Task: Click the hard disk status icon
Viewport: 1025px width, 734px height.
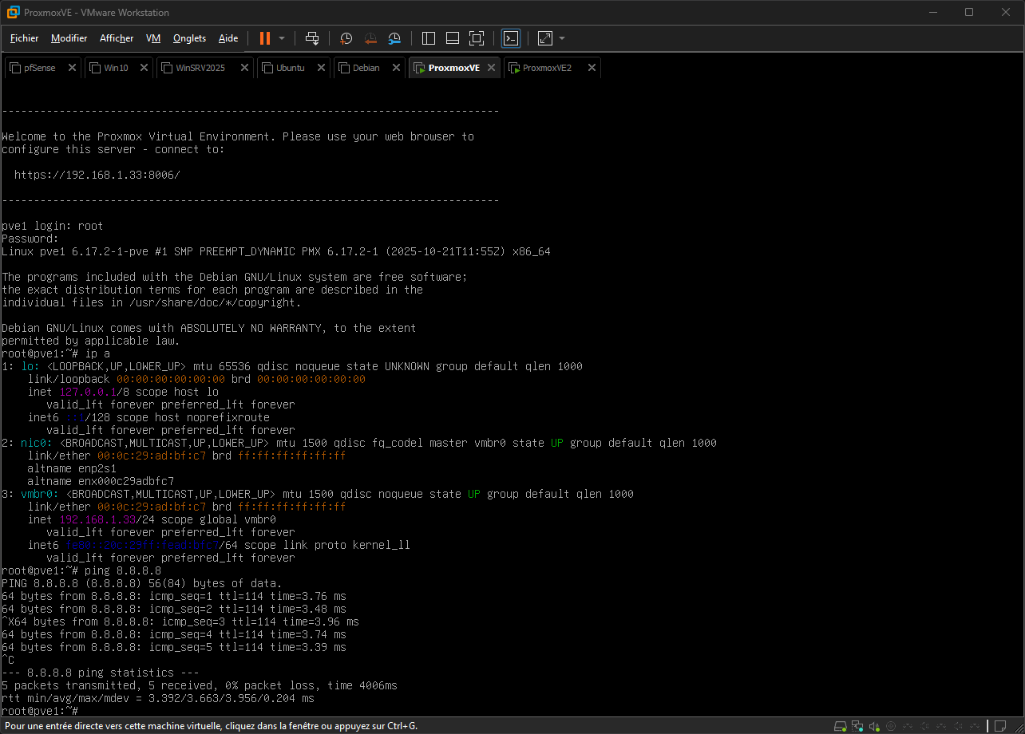Action: [x=841, y=726]
